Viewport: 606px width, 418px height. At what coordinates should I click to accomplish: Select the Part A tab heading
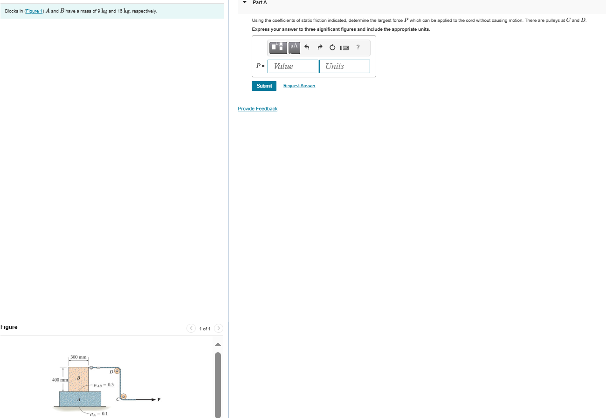coord(259,2)
